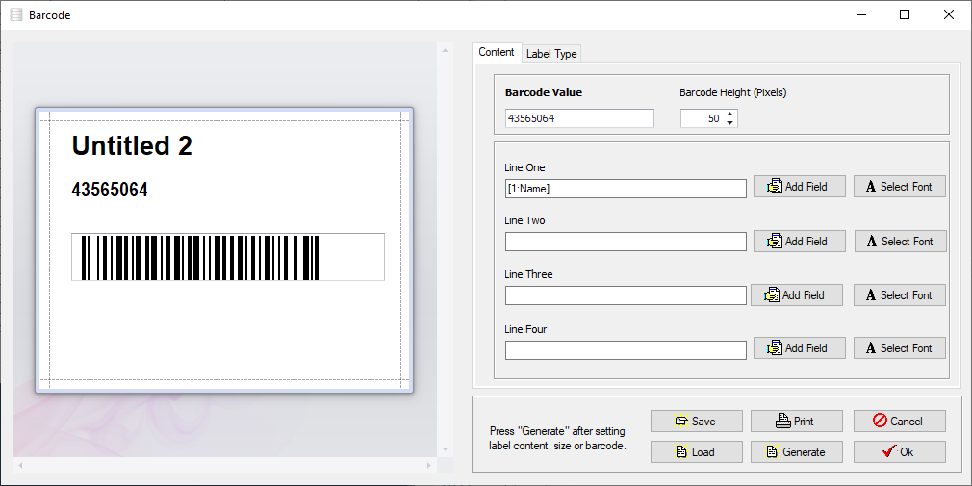Click the Select Font icon for Line Three
The height and width of the screenshot is (486, 972).
pyautogui.click(x=871, y=295)
